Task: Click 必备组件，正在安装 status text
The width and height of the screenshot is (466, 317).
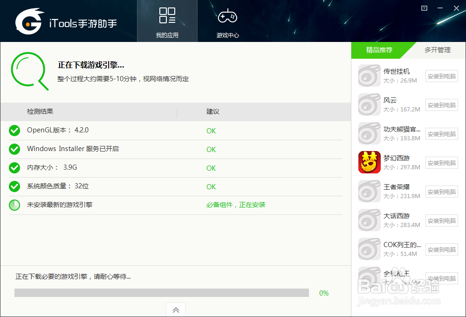Action: point(236,205)
